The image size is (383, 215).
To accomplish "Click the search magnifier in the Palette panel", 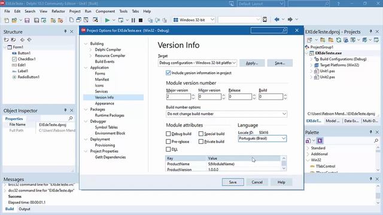I will (376, 141).
